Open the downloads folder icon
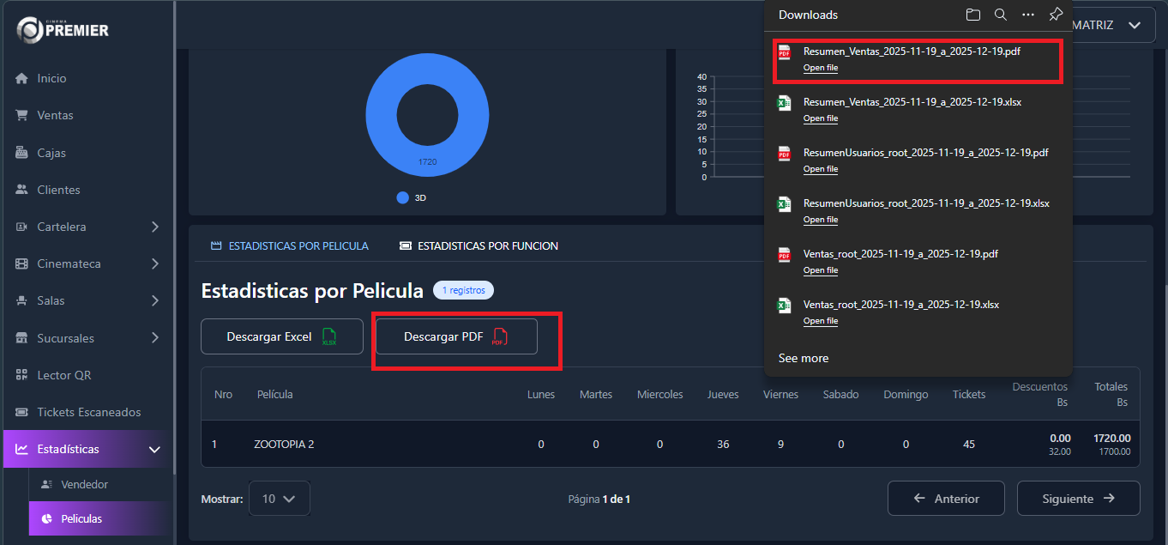1168x545 pixels. 972,15
